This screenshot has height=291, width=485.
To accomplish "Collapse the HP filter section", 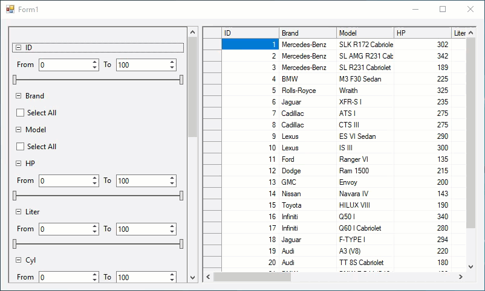I will (18, 164).
